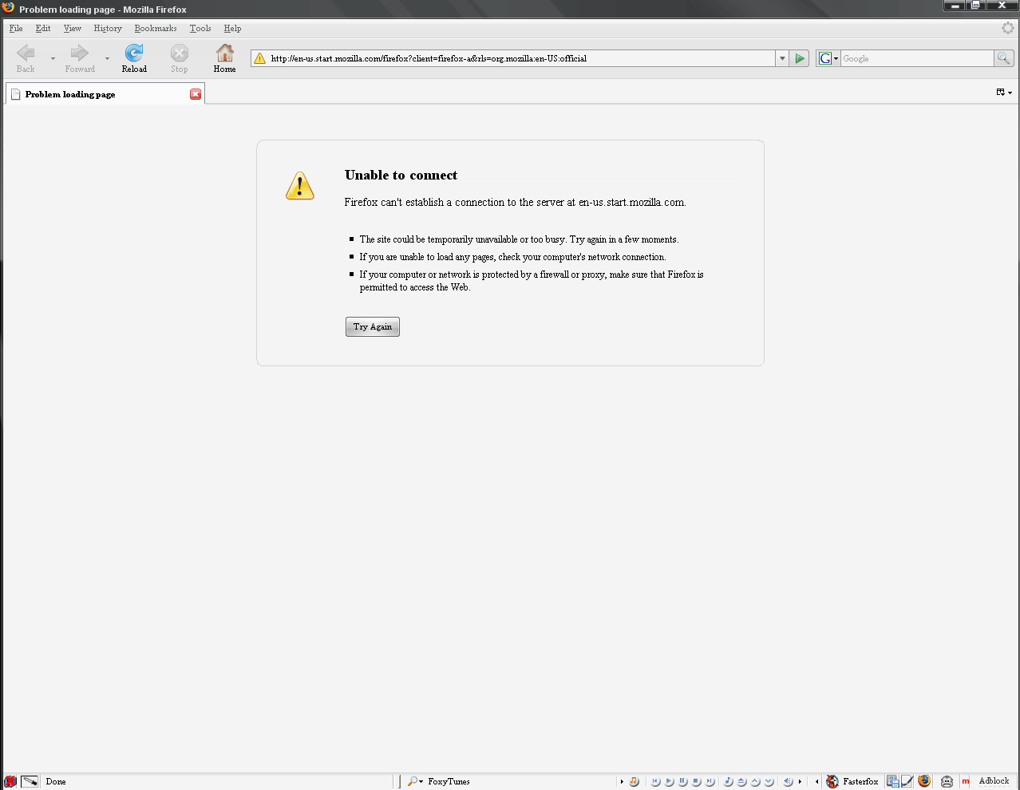The width and height of the screenshot is (1020, 790).
Task: Open the FoxyTunes search dropdown
Action: [415, 781]
